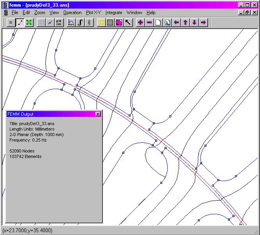Click the '103742 Elements' text
260x235 pixels.
[x=25, y=156]
